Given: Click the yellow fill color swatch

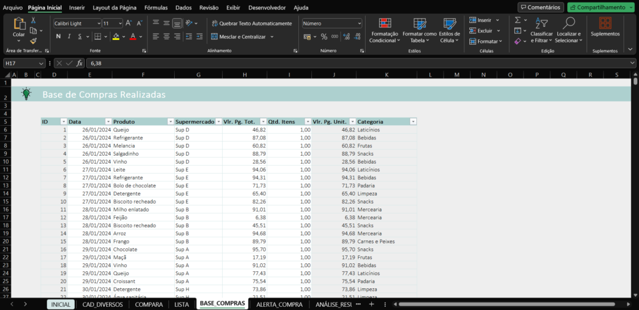Looking at the screenshot, I should click(115, 37).
